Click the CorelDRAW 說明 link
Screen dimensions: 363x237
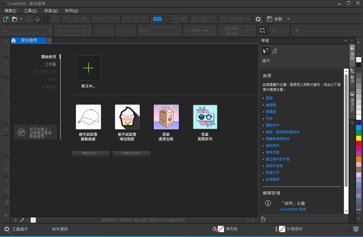(x=293, y=209)
